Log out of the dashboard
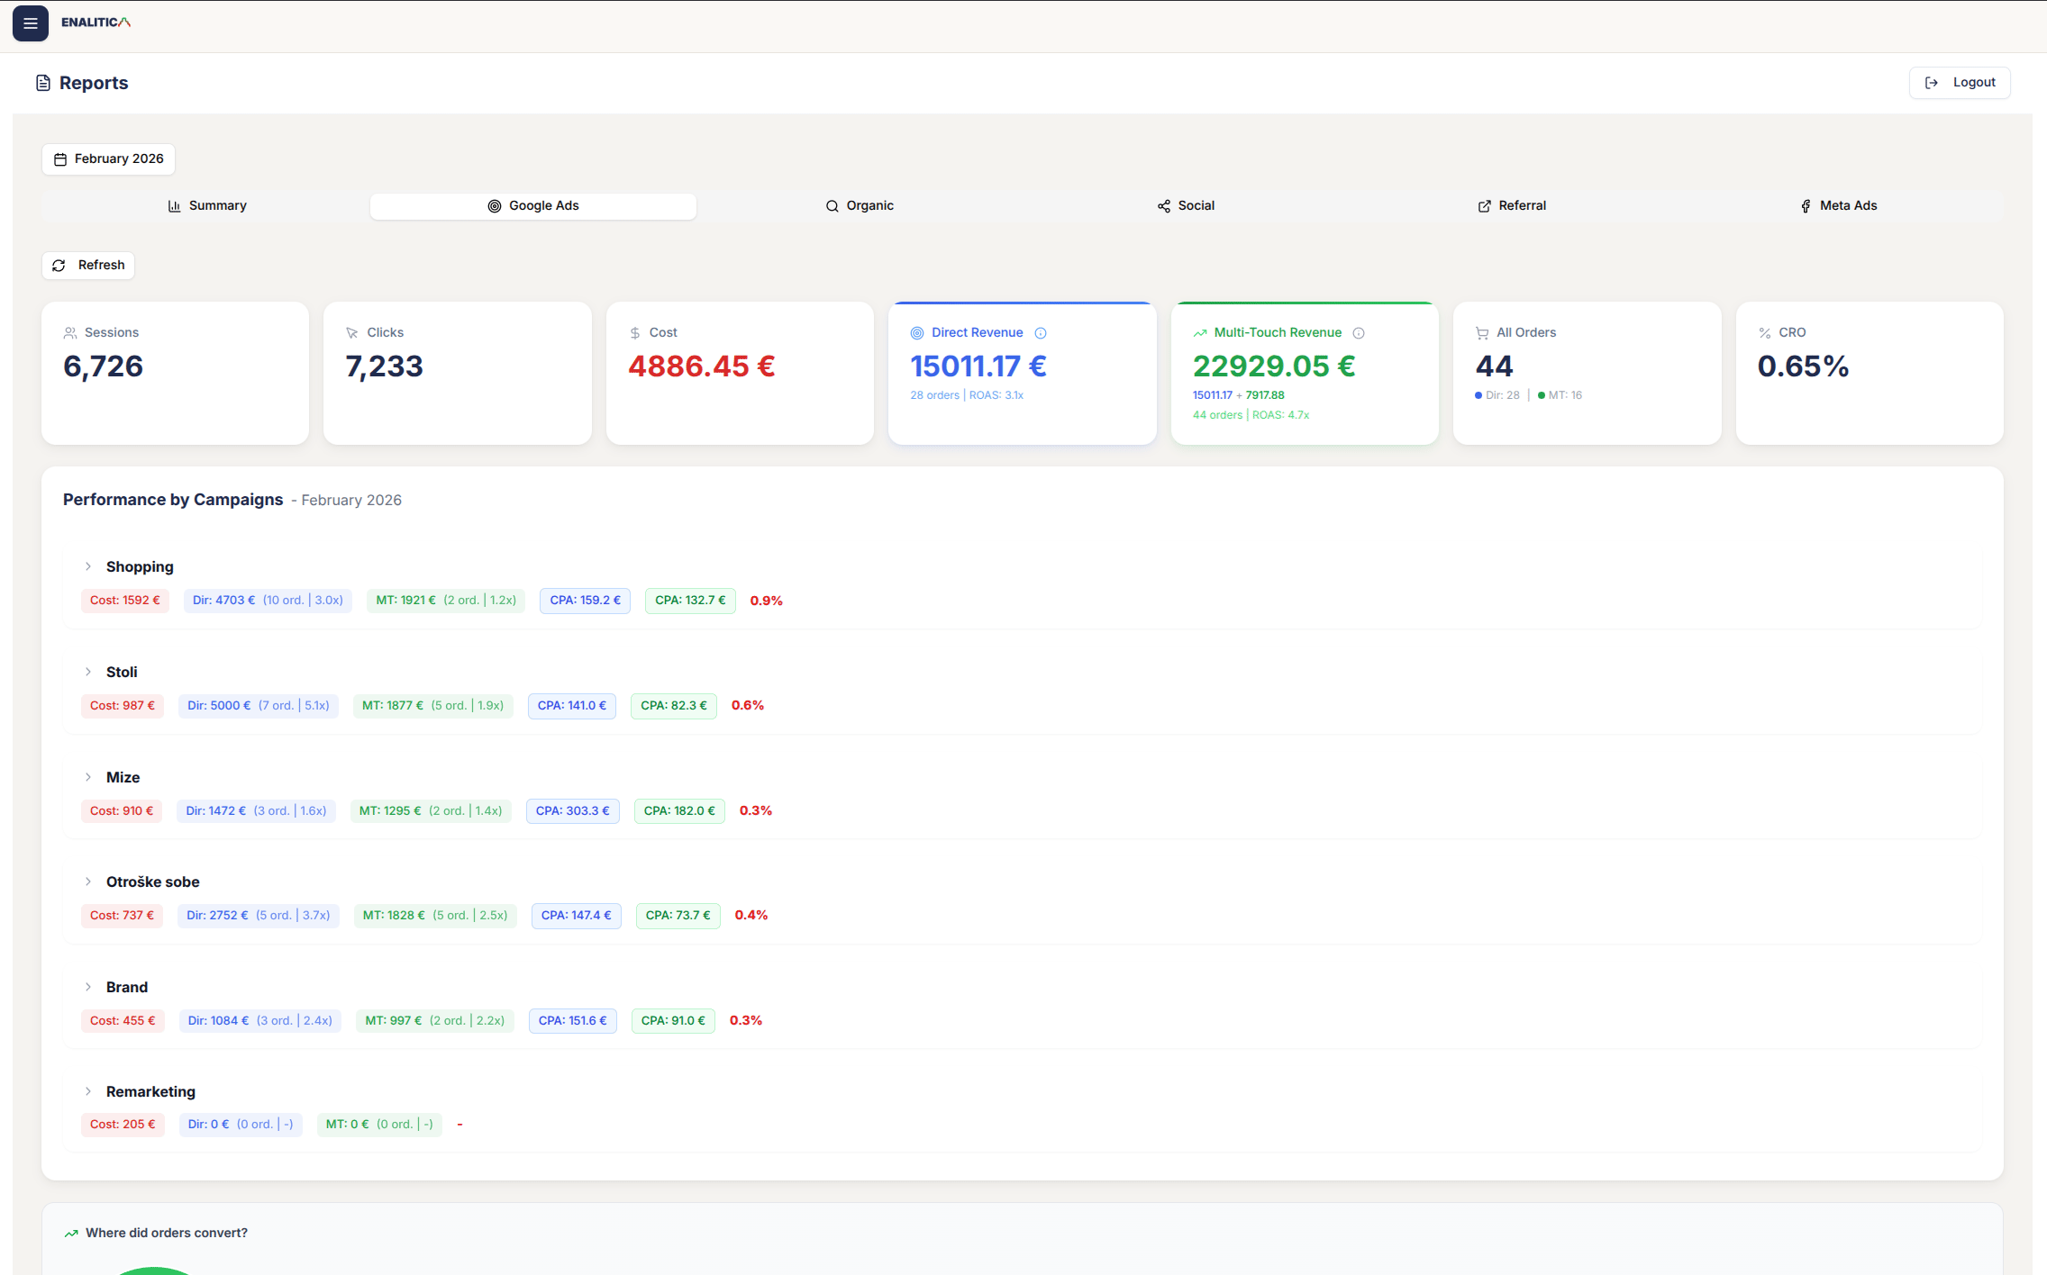This screenshot has width=2047, height=1275. point(1960,82)
